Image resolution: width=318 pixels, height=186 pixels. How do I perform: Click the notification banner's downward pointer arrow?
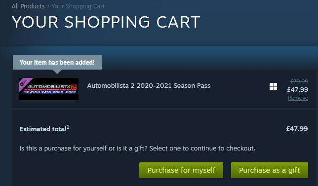click(57, 72)
